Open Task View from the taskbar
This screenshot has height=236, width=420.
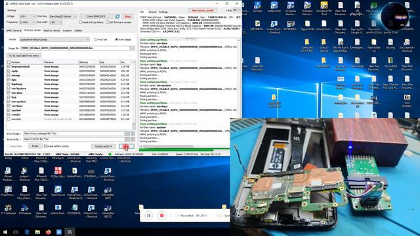(x=16, y=232)
